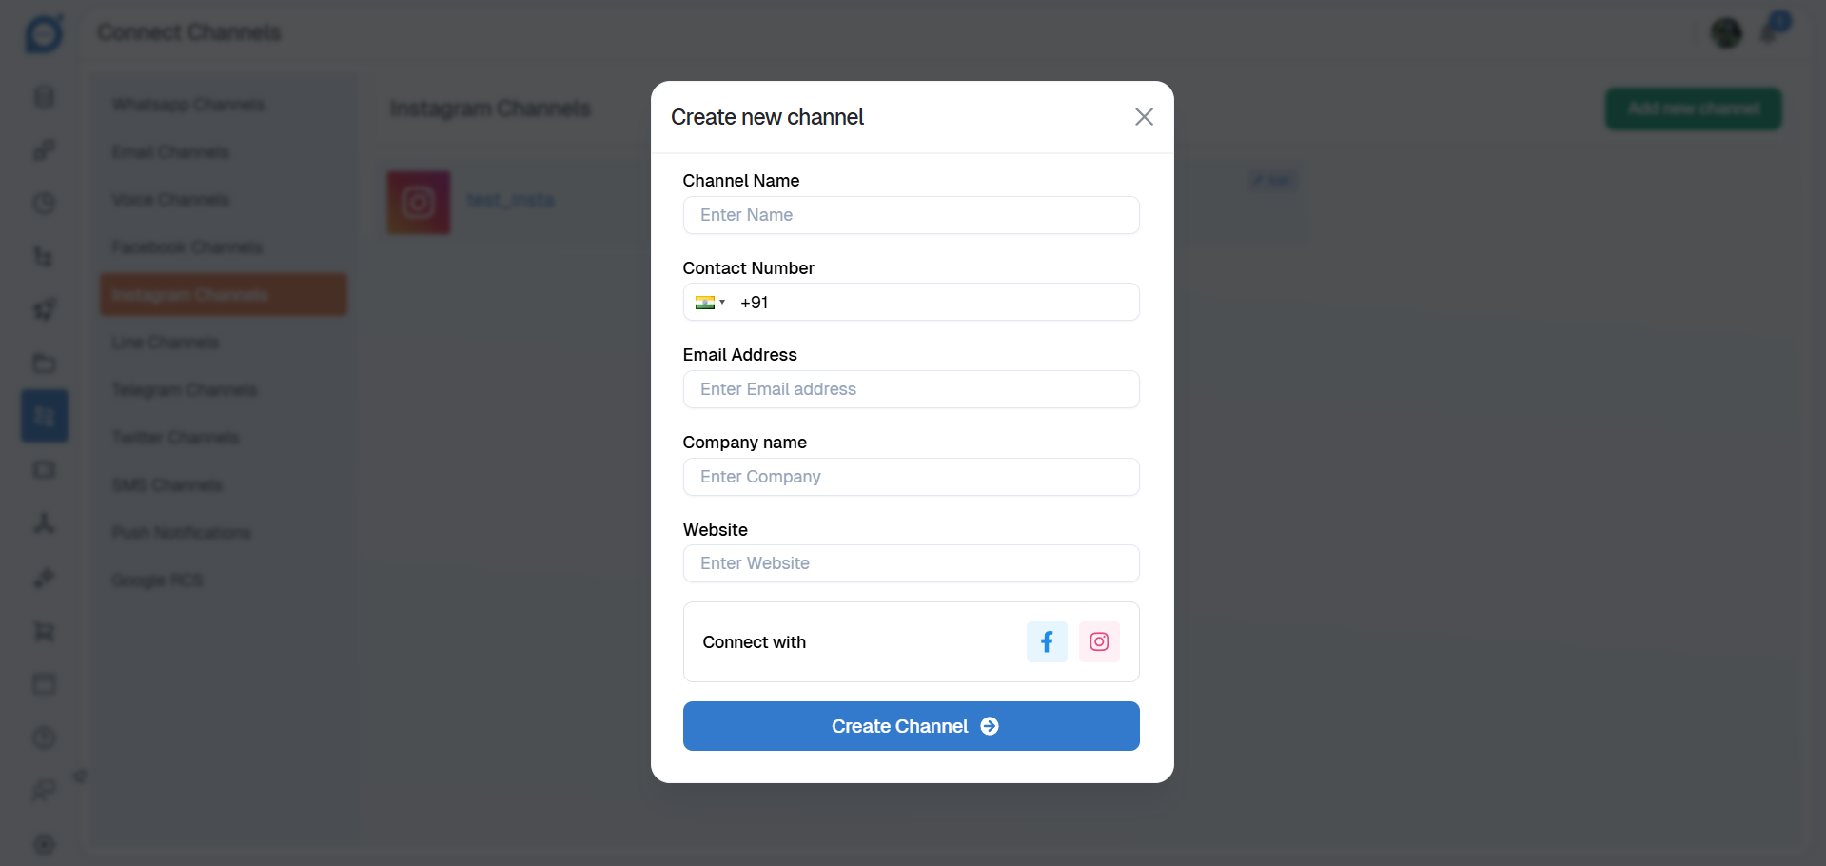Connect with the Facebook icon
The width and height of the screenshot is (1826, 866).
[1047, 641]
